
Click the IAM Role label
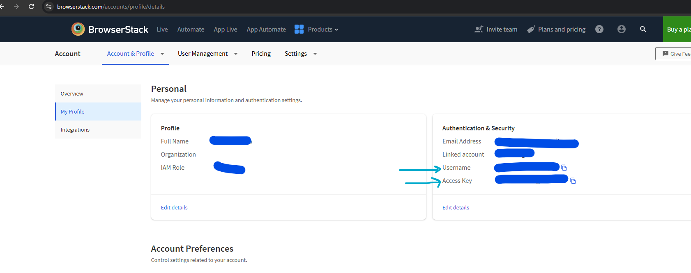(173, 168)
